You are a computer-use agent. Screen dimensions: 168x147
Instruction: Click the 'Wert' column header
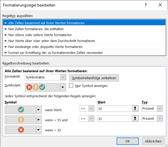pyautogui.click(x=101, y=102)
